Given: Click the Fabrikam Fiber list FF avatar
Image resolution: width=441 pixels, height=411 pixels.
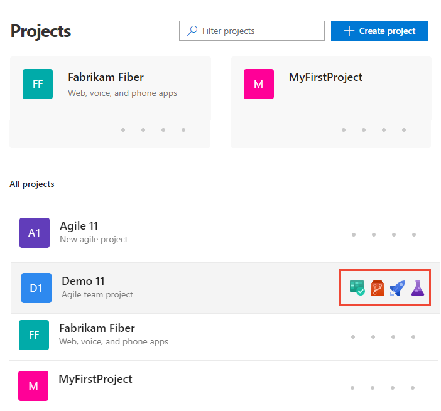Looking at the screenshot, I should (x=34, y=335).
